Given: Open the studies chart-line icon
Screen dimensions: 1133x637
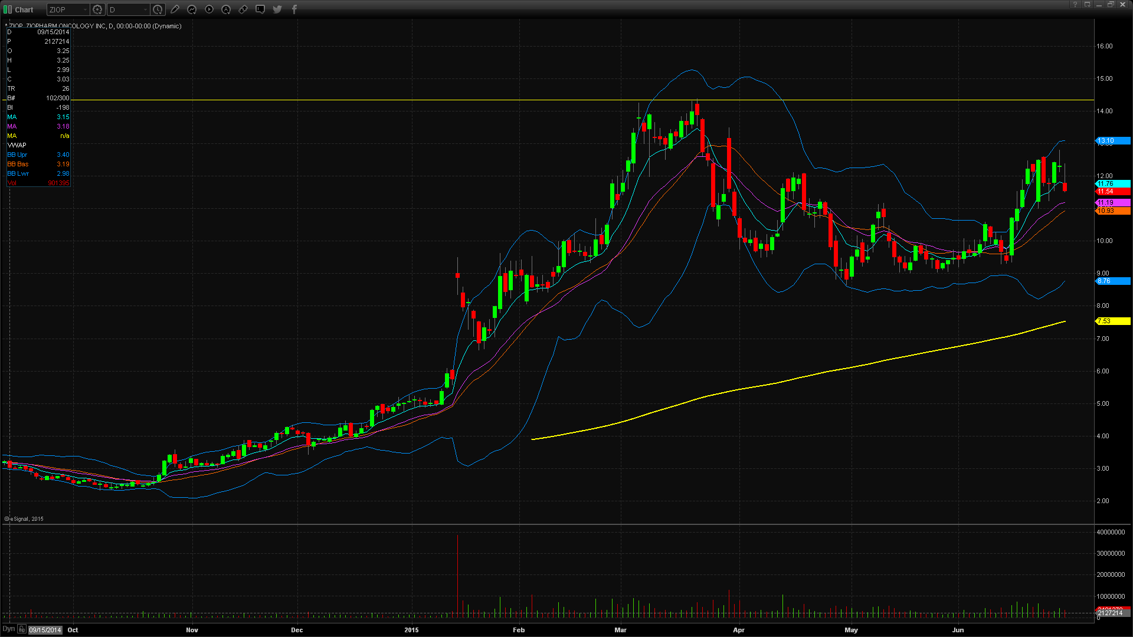Looking at the screenshot, I should [192, 9].
